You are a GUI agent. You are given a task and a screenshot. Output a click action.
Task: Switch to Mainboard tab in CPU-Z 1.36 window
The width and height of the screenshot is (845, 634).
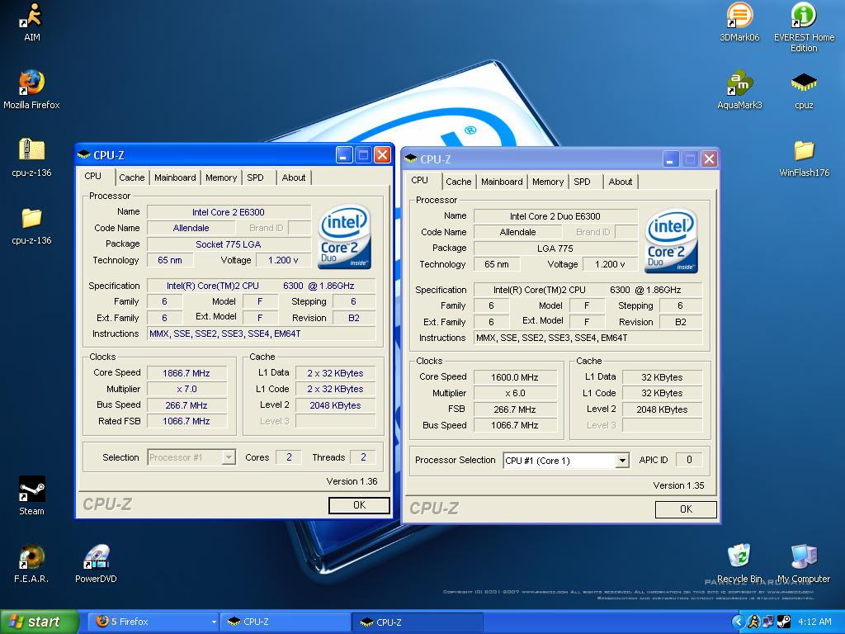tap(175, 177)
